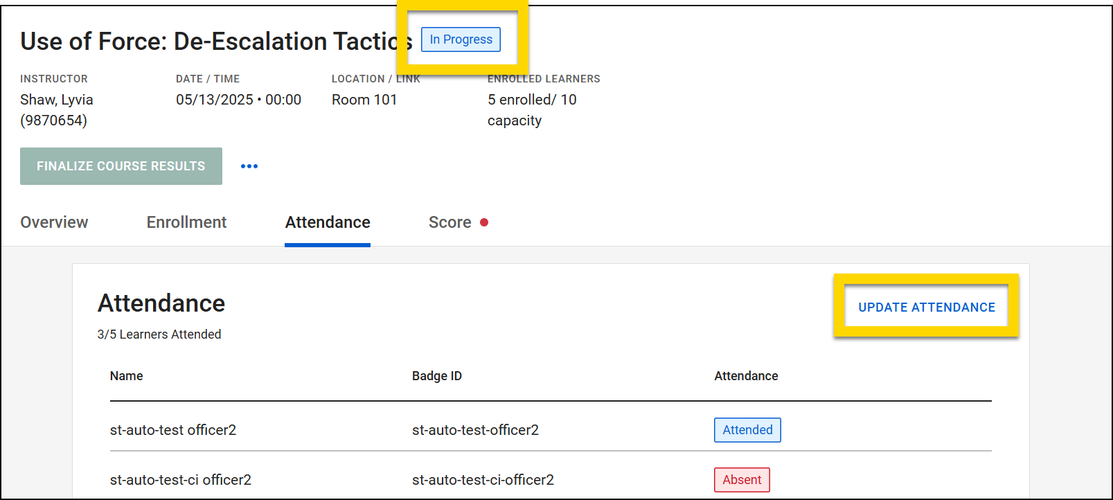Viewport: 1113px width, 500px height.
Task: Click the Name column header
Action: (x=126, y=376)
